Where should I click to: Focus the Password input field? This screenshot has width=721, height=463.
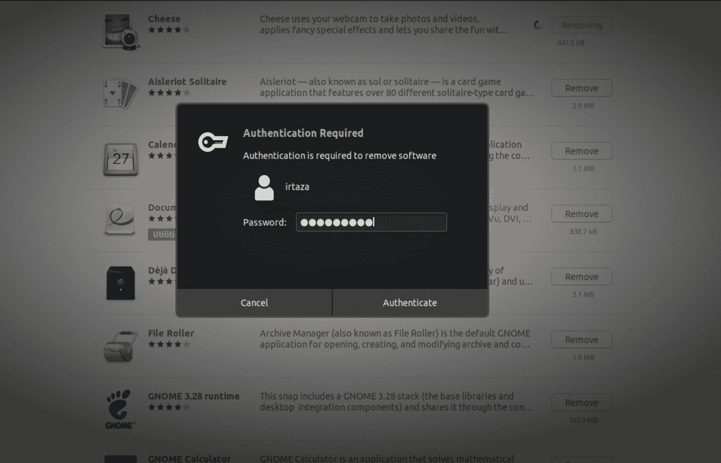[x=371, y=222]
